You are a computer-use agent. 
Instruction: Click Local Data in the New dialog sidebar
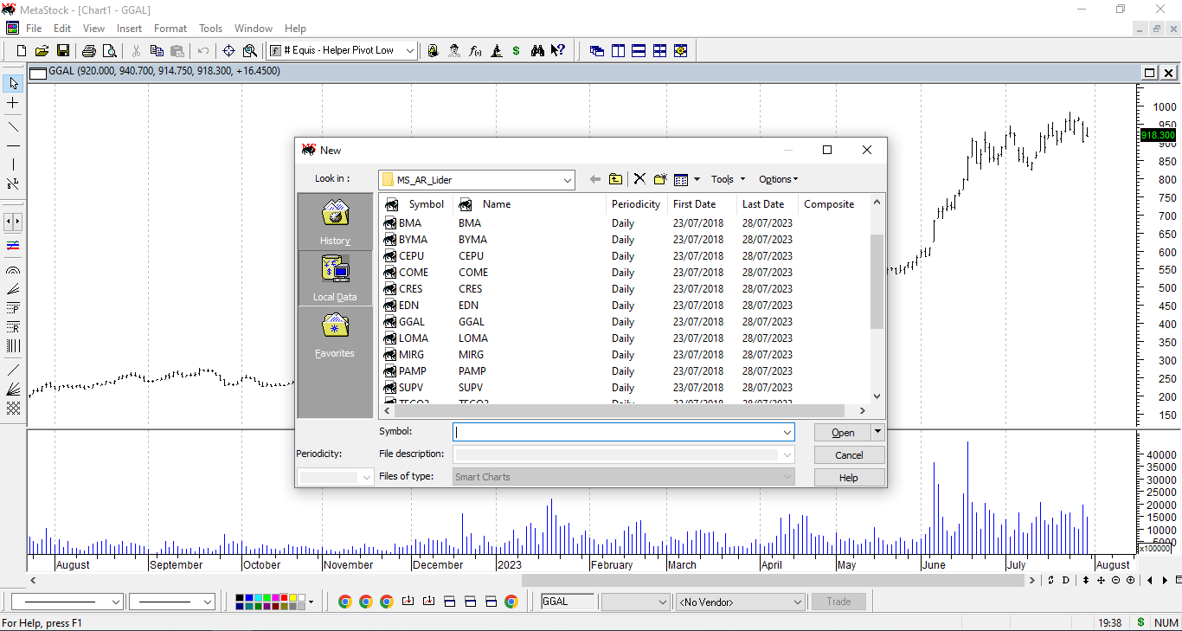[335, 279]
